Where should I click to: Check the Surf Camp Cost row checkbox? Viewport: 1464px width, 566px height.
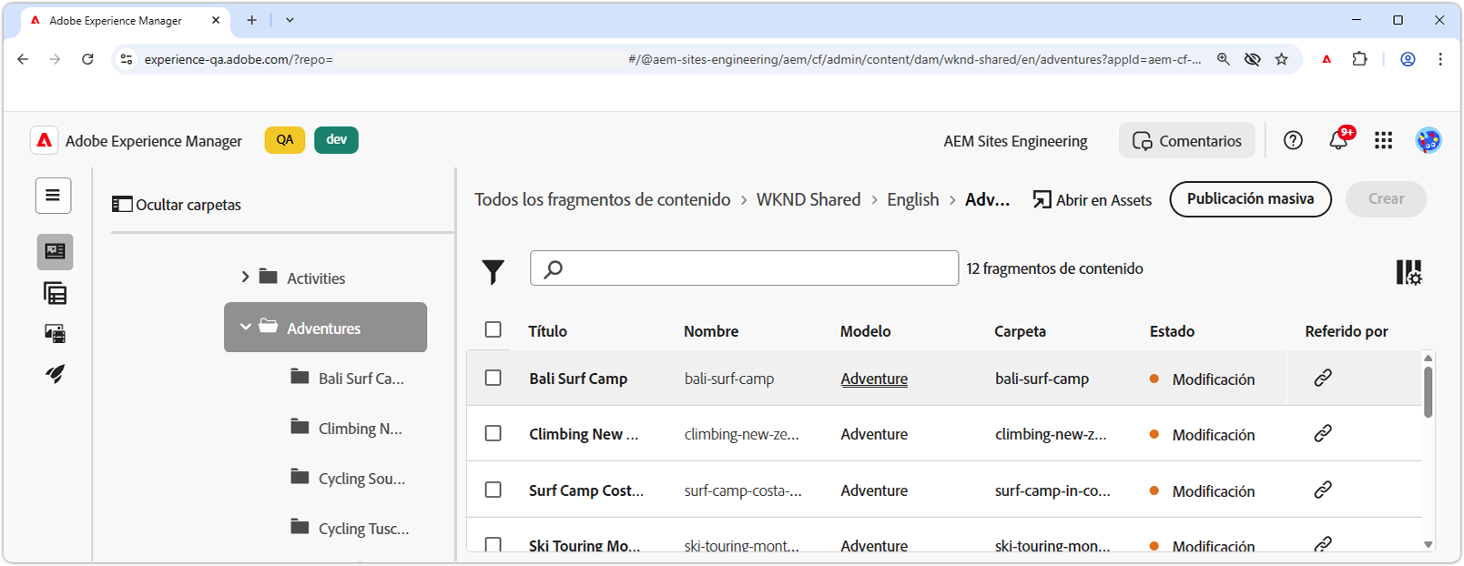(493, 490)
